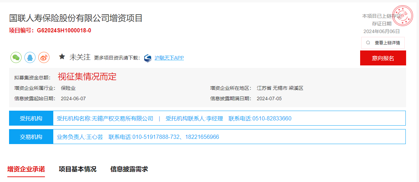
Task: Open the 沪联天下APP download link
Action: coord(169,58)
